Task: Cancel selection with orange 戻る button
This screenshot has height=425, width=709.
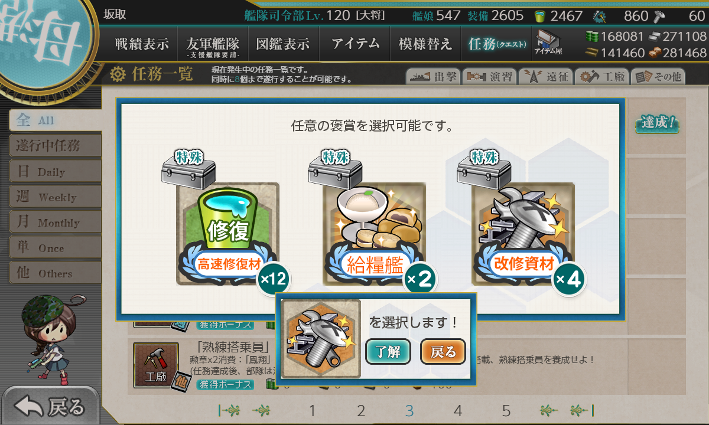Action: click(x=443, y=352)
